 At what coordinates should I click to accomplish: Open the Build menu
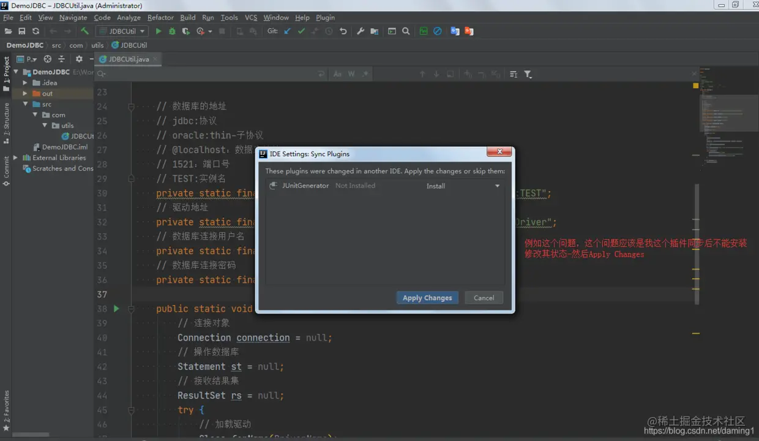pos(188,17)
